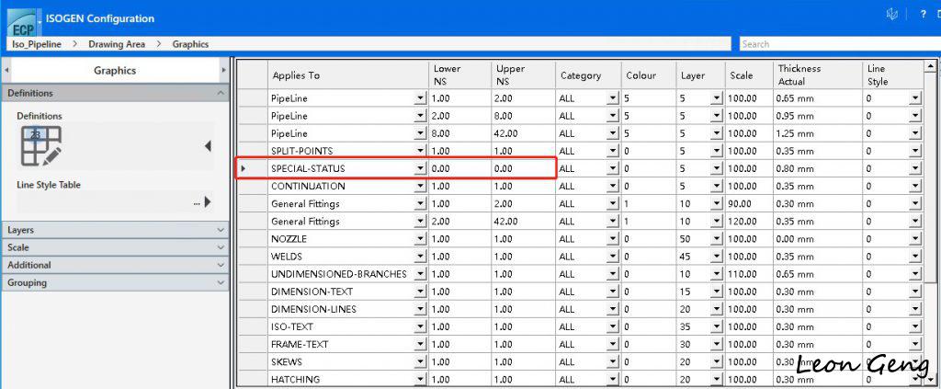Open Applies To dropdown for SPECIAL-STATUS
Screen dimensions: 941x389
(420, 169)
